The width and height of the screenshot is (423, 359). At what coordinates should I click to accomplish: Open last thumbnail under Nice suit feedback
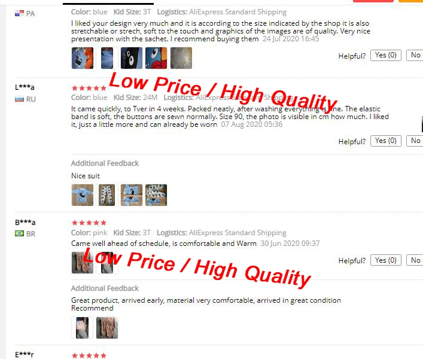pos(156,195)
